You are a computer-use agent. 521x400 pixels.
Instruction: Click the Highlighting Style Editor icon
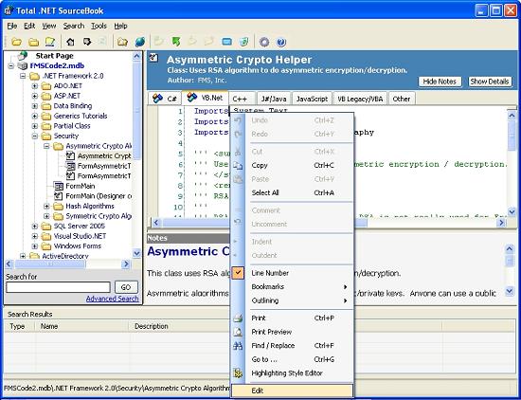pyautogui.click(x=238, y=373)
